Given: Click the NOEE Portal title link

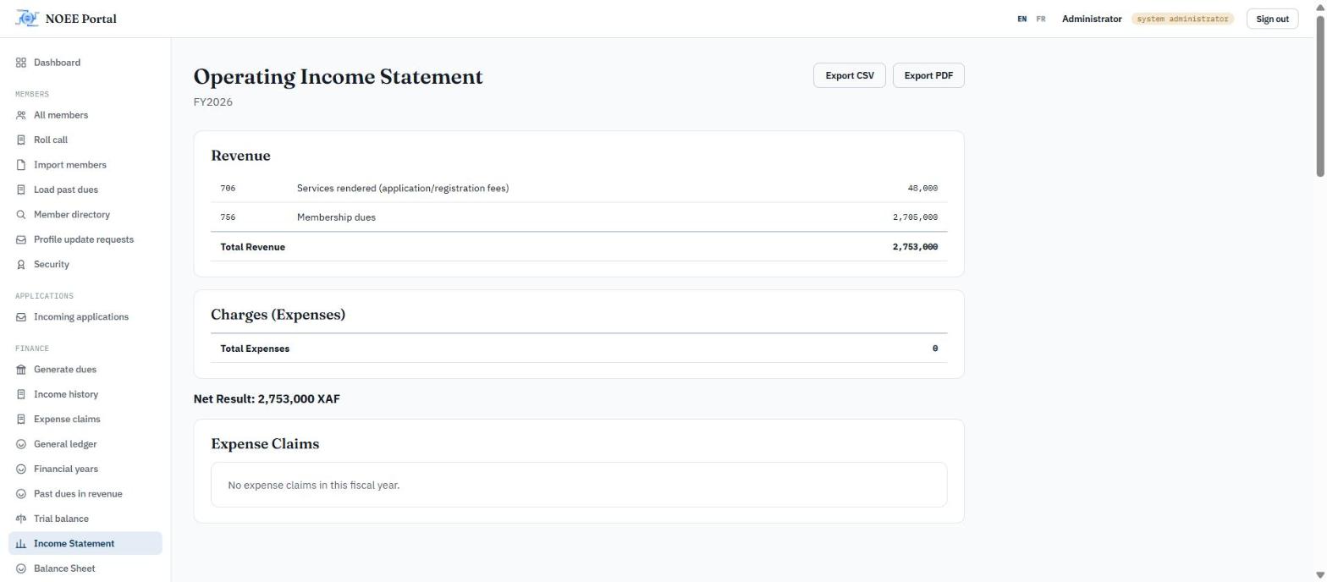Looking at the screenshot, I should coord(81,19).
